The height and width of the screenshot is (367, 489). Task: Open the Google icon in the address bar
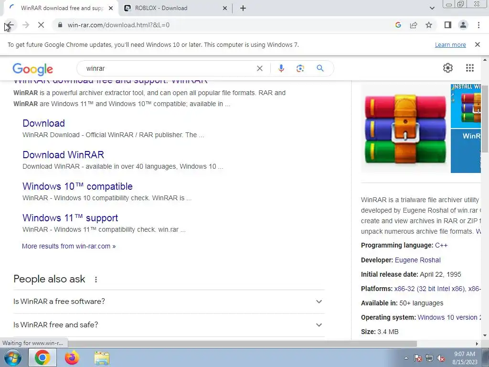pos(398,25)
